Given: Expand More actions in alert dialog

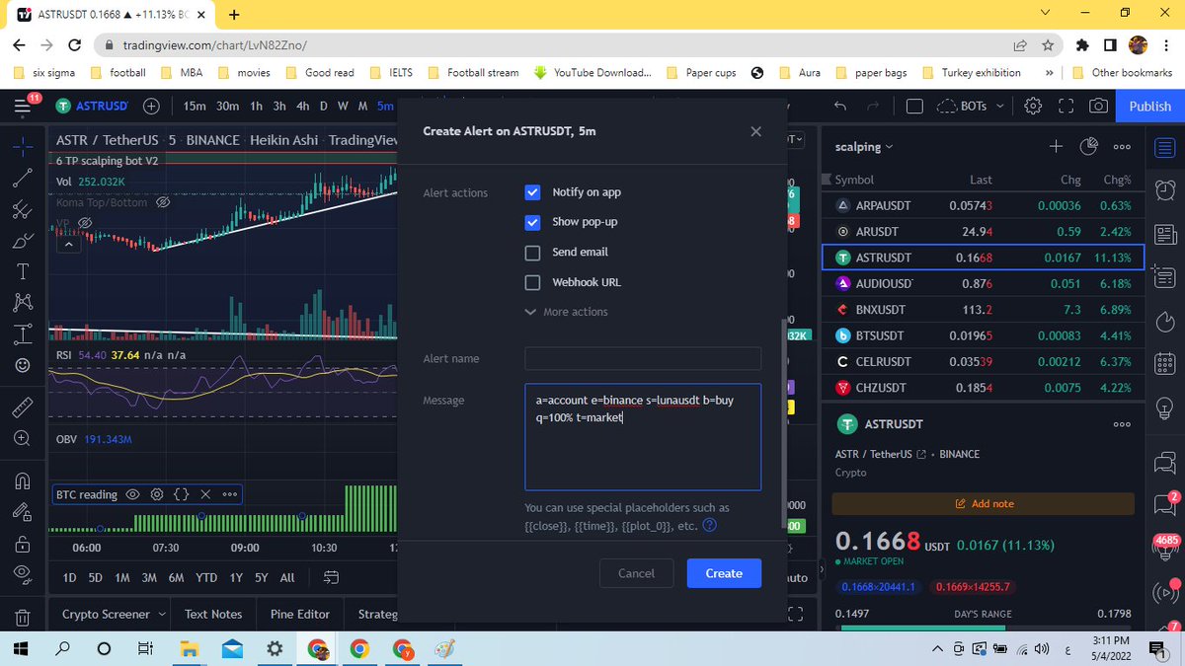Looking at the screenshot, I should pyautogui.click(x=567, y=312).
